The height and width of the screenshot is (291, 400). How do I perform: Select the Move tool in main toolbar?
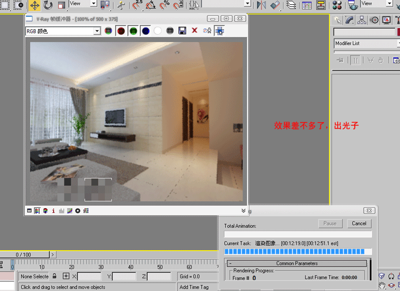[35, 5]
